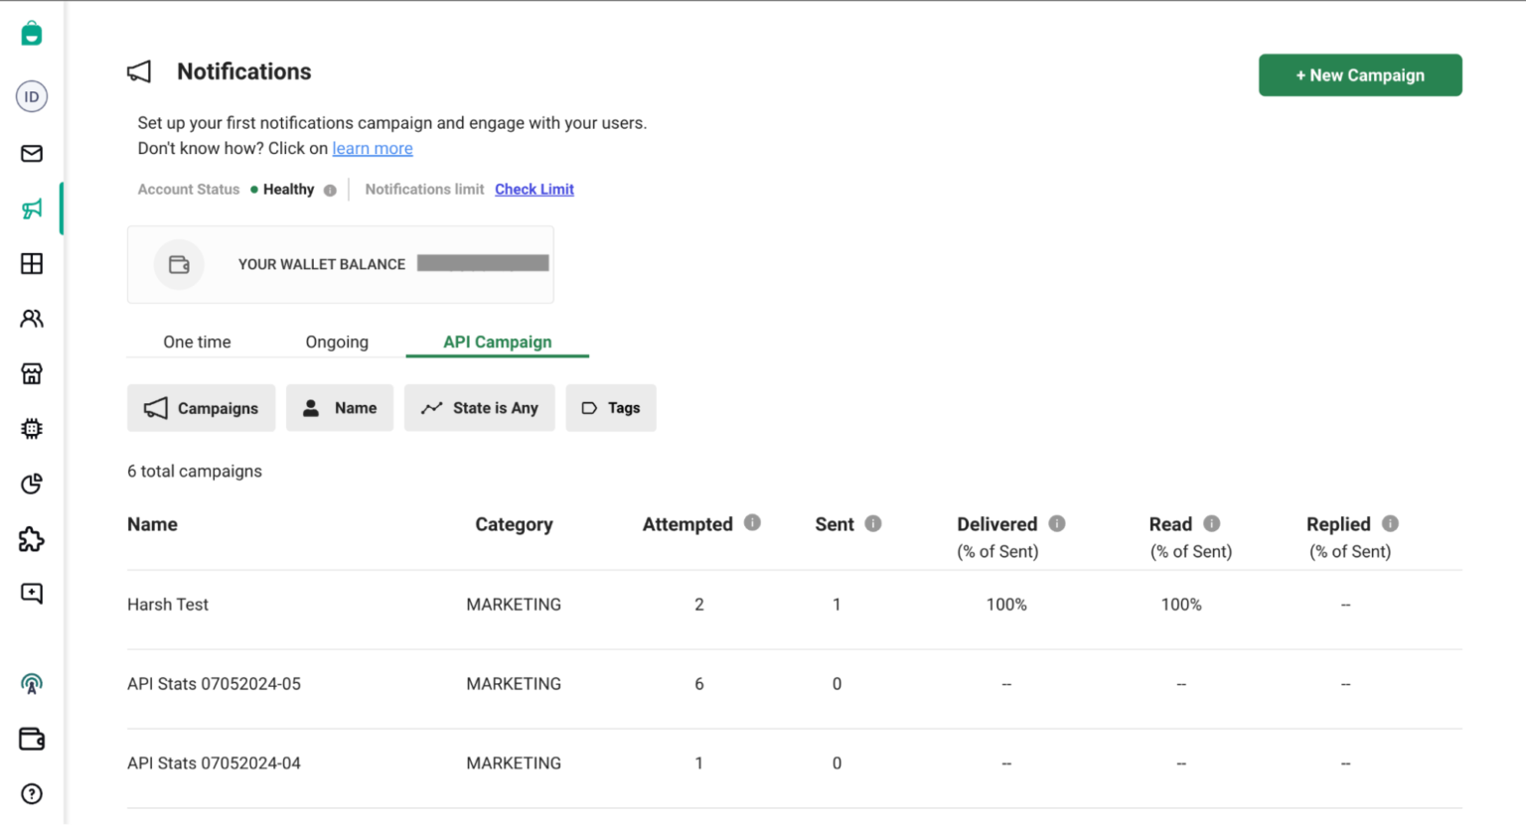Open the Tags filter dropdown
1526x825 pixels.
point(610,408)
